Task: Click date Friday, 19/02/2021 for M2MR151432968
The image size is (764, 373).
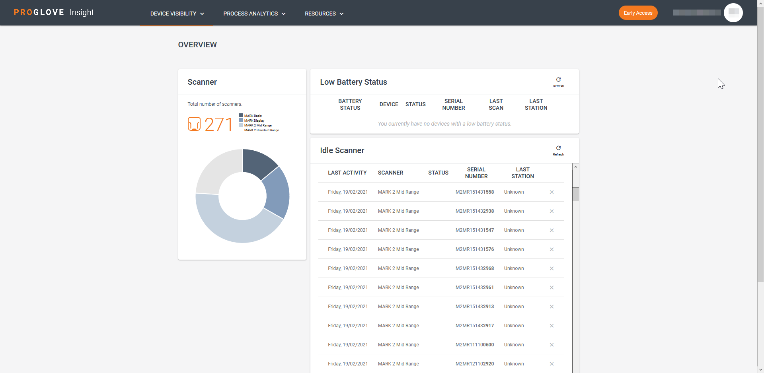Action: (348, 268)
